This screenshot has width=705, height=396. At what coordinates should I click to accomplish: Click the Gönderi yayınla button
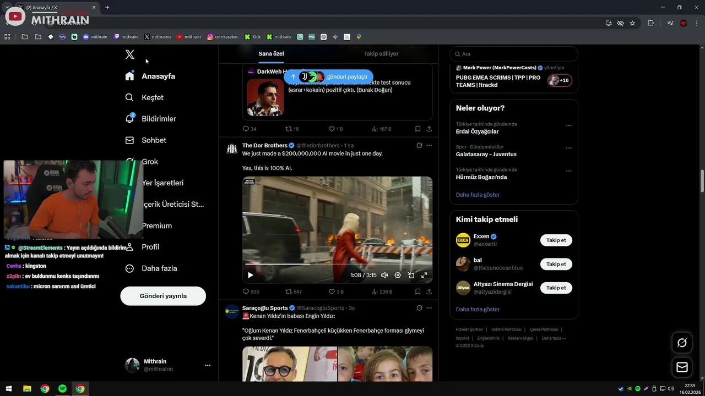pyautogui.click(x=163, y=296)
